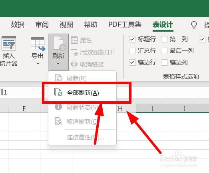
Task: Collapse the 刷新 dropdown chevron
Action: coord(58,63)
